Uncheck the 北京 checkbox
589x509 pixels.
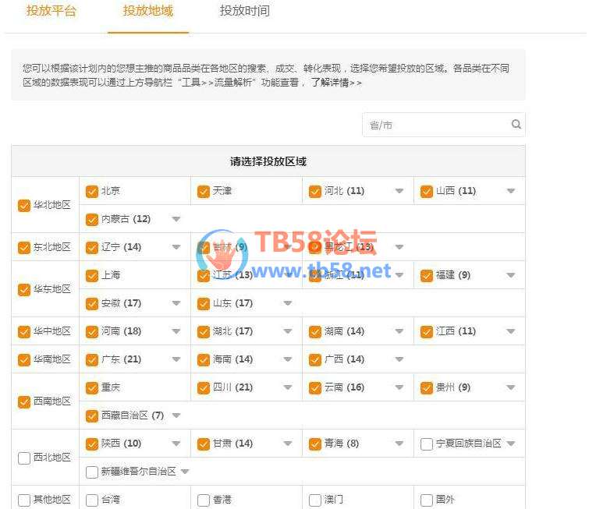pos(92,192)
